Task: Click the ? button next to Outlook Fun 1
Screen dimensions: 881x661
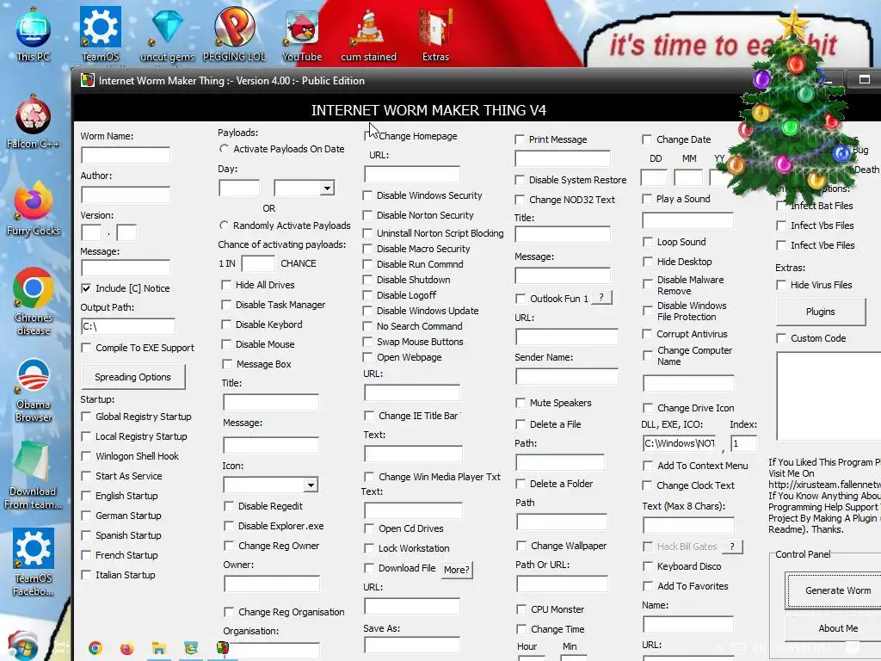Action: point(601,297)
